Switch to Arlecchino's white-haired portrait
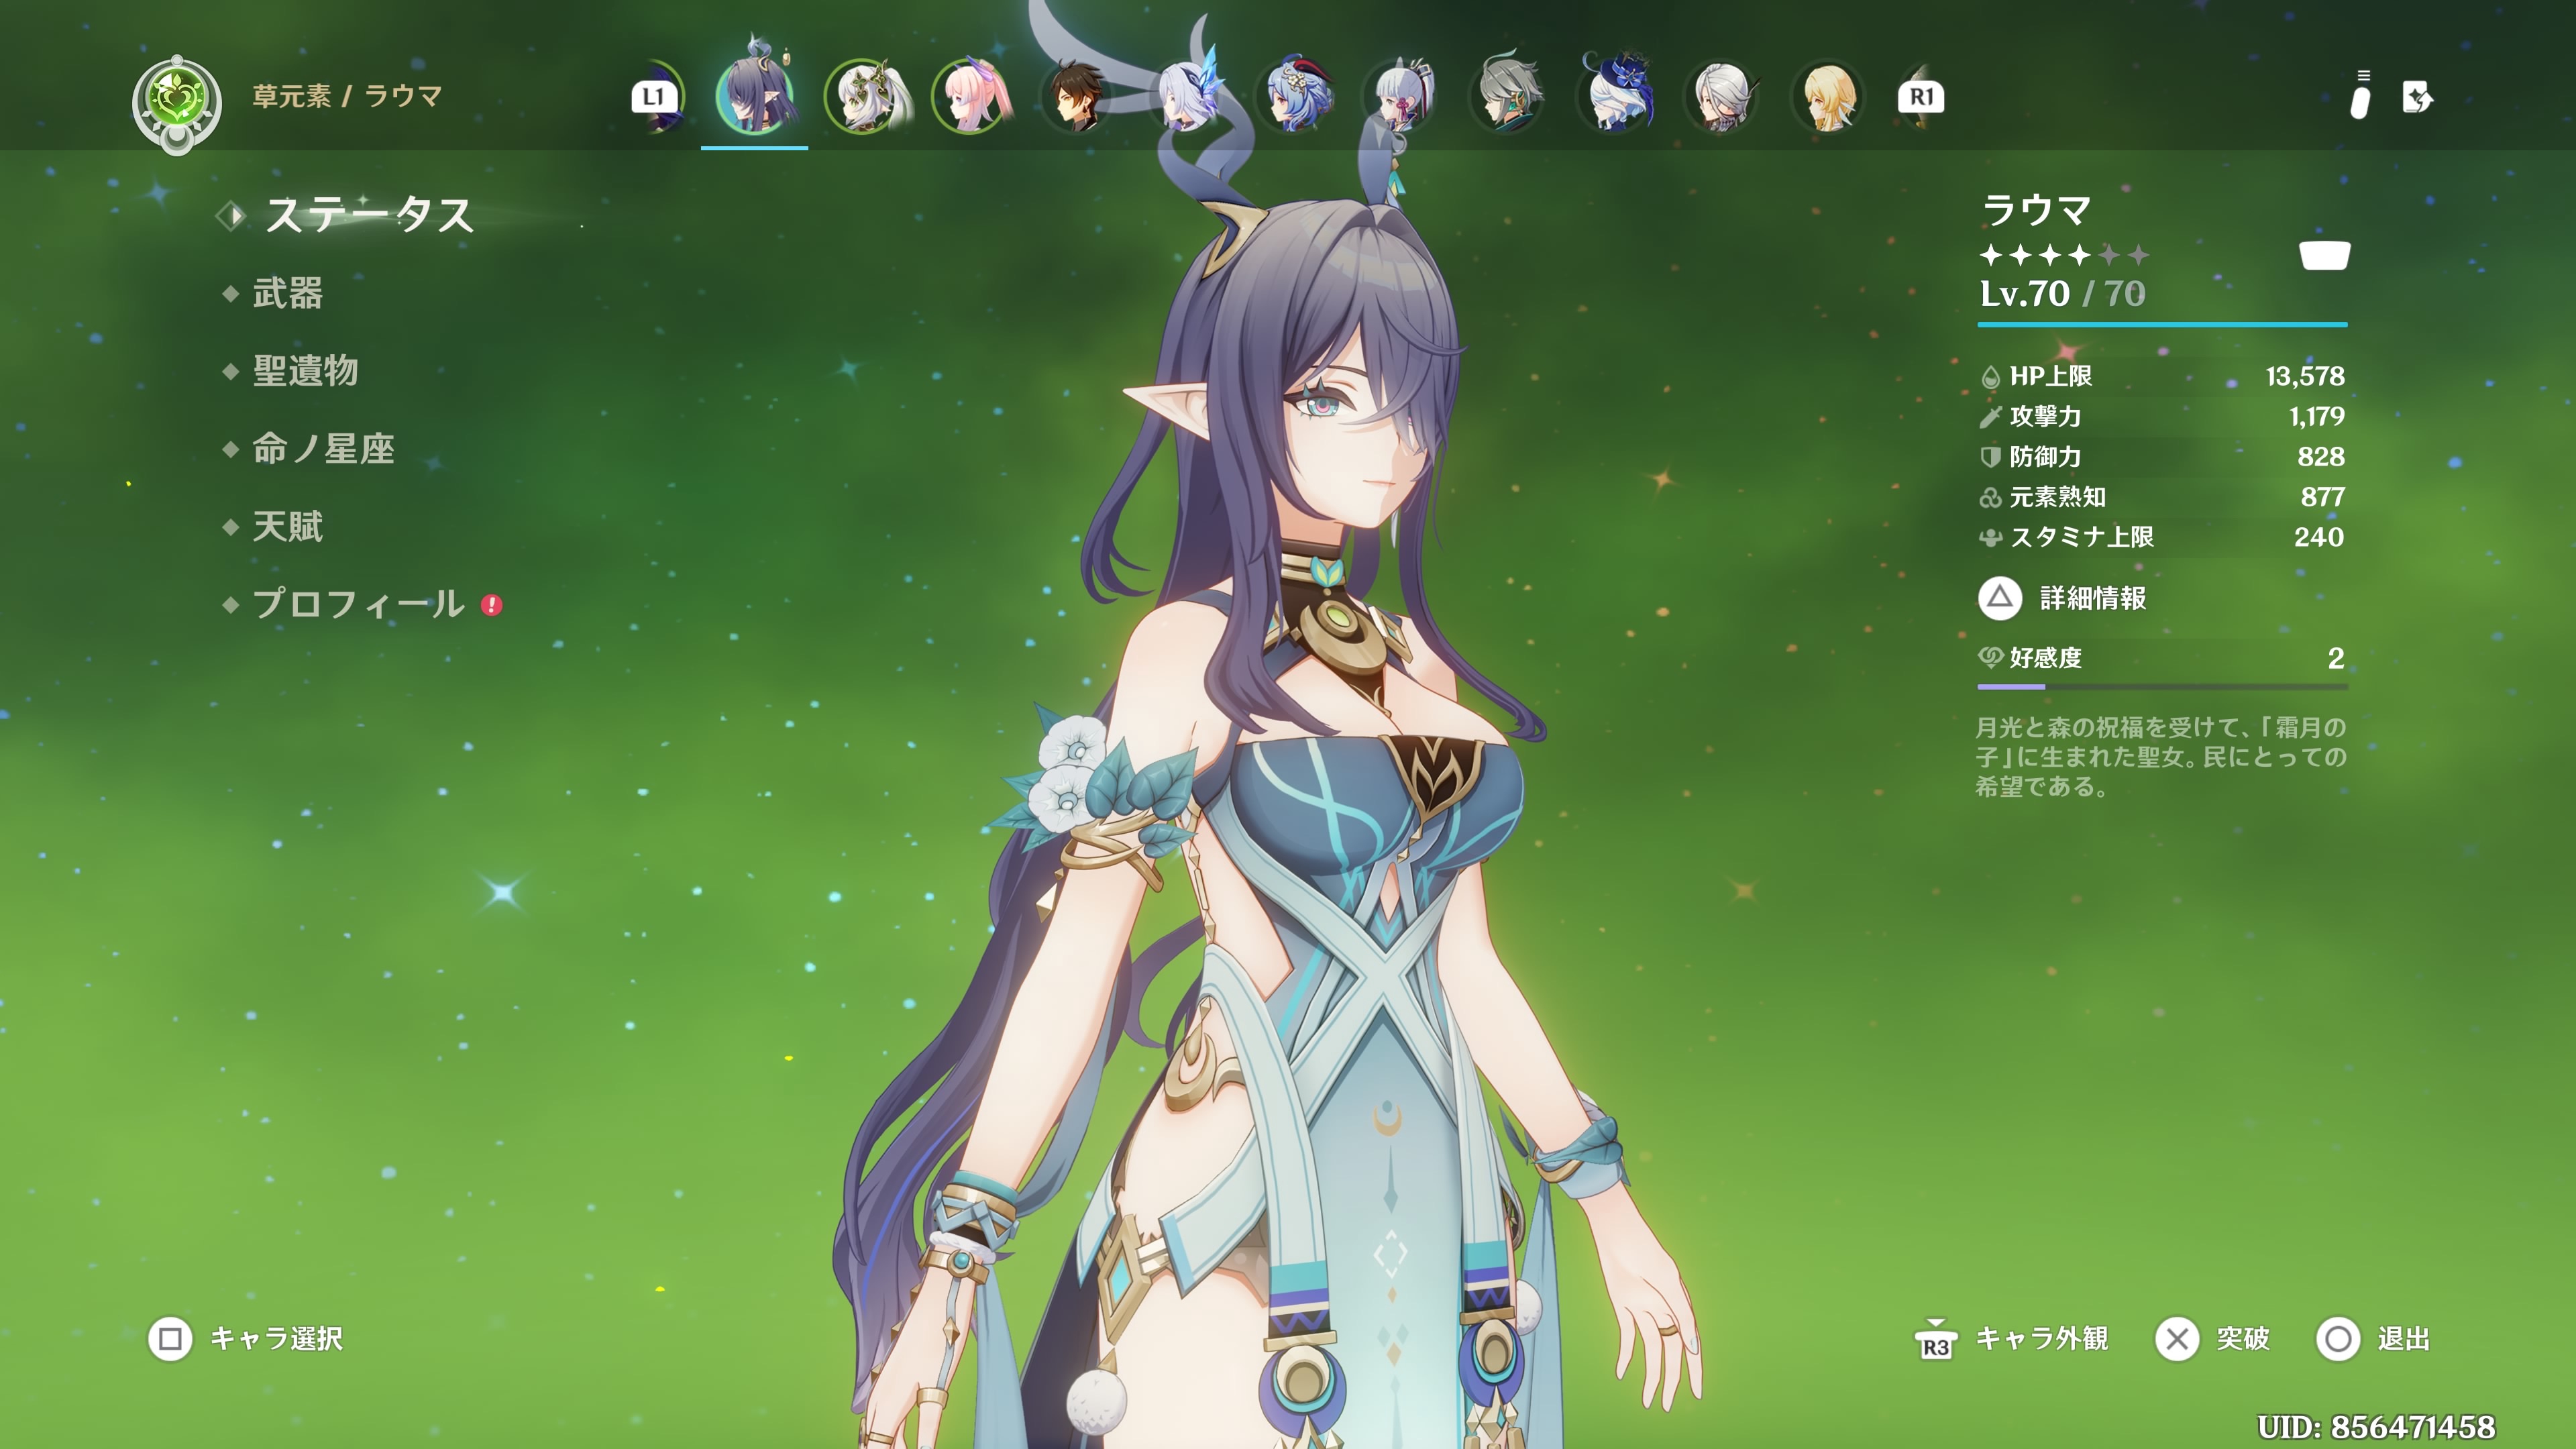Image resolution: width=2576 pixels, height=1449 pixels. tap(1722, 96)
